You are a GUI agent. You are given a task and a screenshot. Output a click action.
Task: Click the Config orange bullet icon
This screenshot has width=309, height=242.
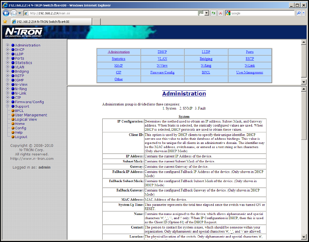coord(13,128)
